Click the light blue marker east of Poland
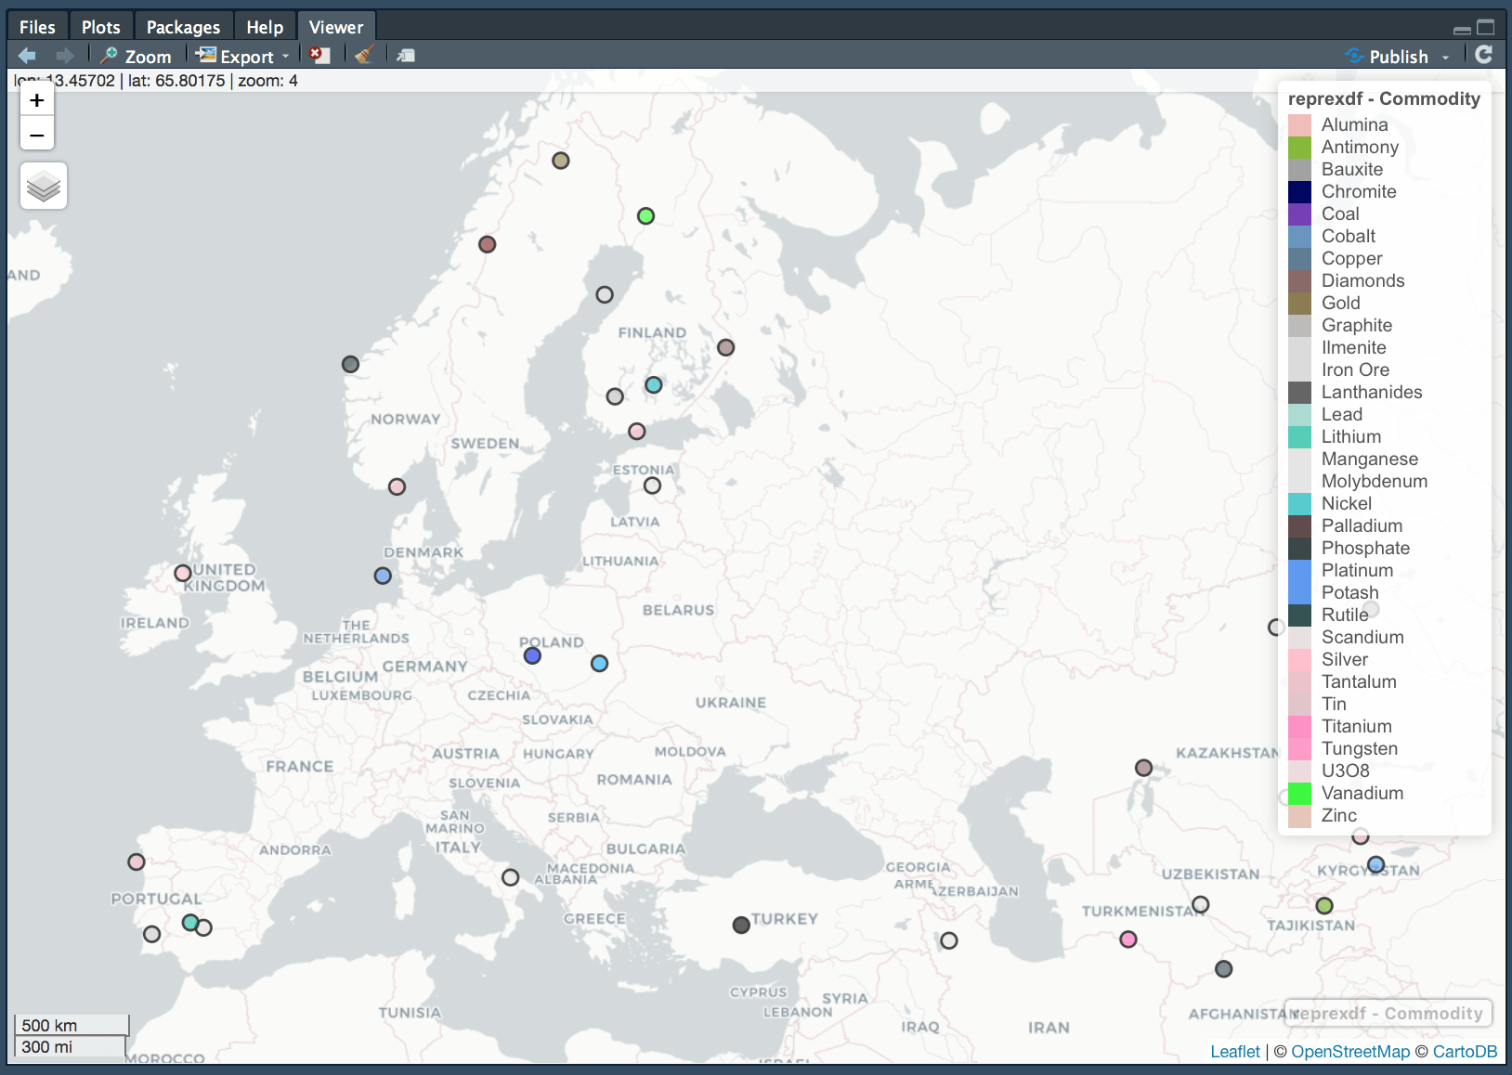This screenshot has height=1075, width=1512. point(600,664)
